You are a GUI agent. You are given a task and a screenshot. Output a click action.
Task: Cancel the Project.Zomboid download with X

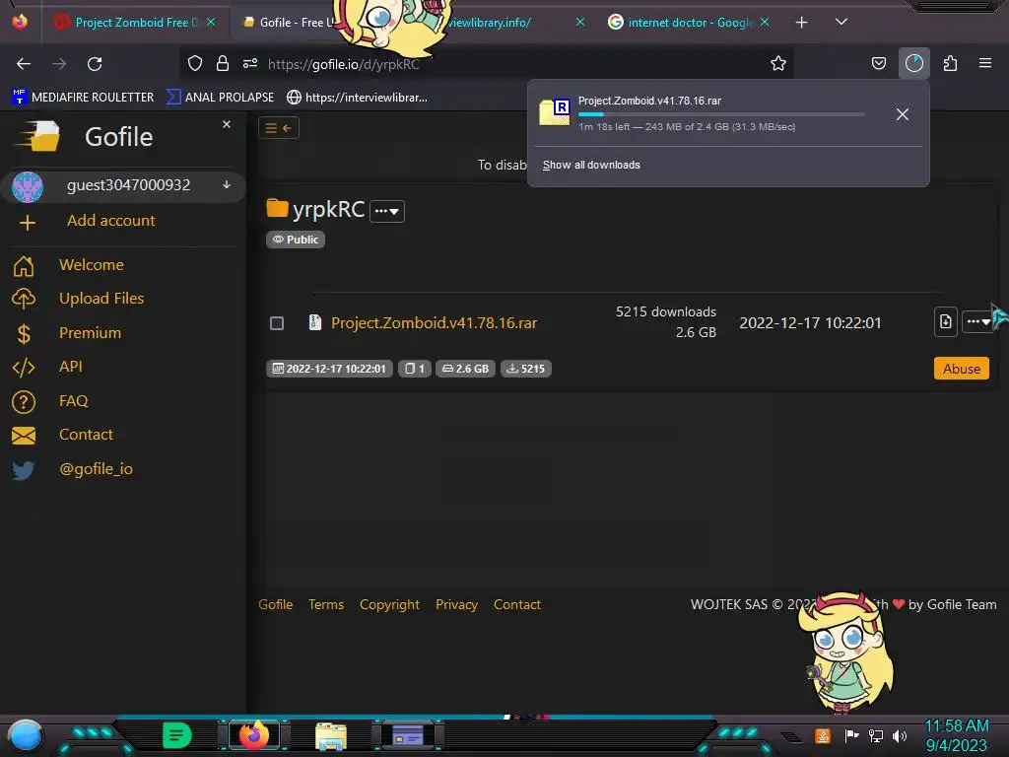pos(903,114)
